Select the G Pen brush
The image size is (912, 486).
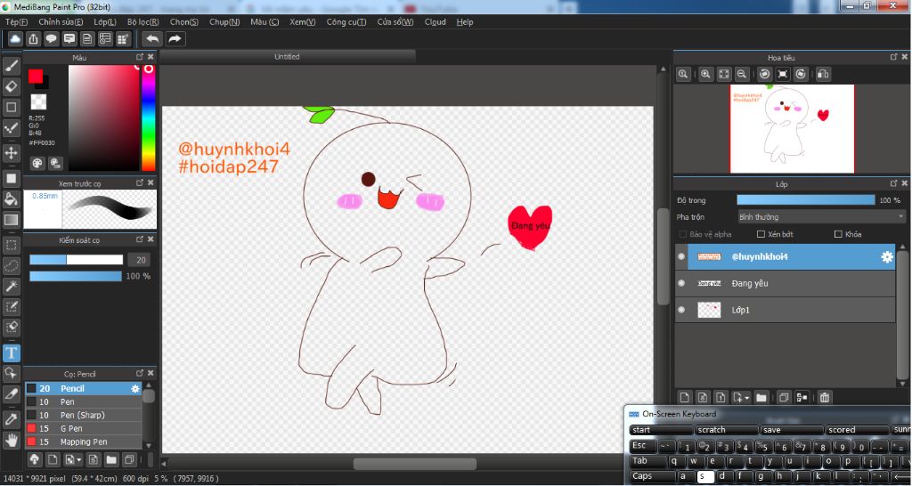[x=83, y=428]
